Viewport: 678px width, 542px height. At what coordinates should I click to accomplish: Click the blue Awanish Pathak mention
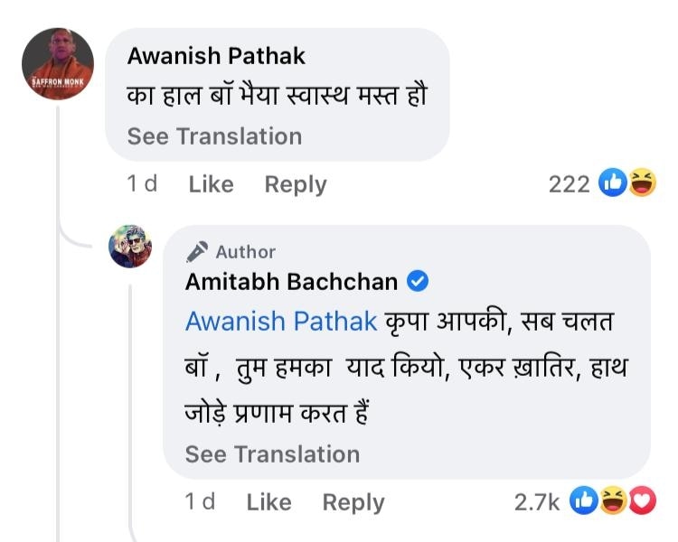point(280,322)
